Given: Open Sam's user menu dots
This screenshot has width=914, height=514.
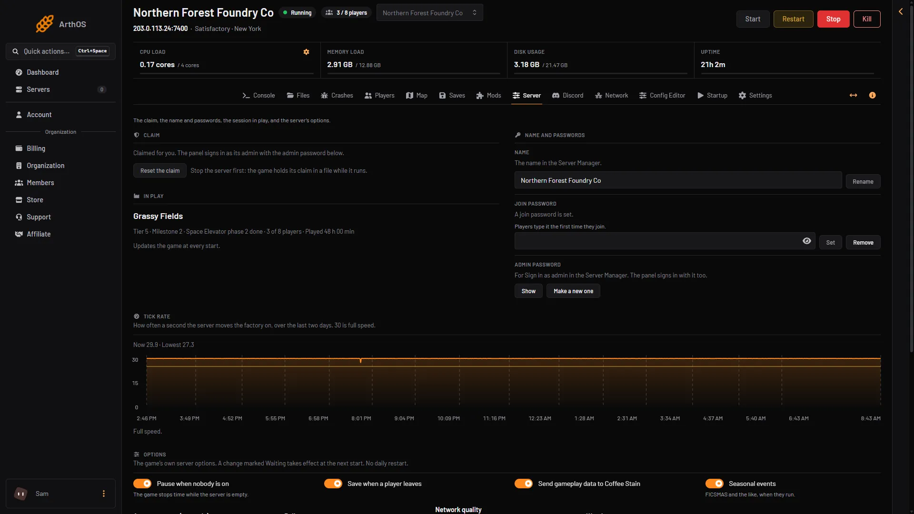Looking at the screenshot, I should 104,494.
